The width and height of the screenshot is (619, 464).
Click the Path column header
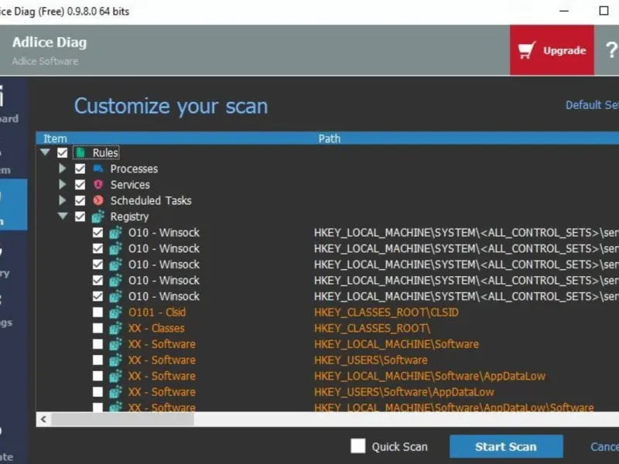pos(330,138)
